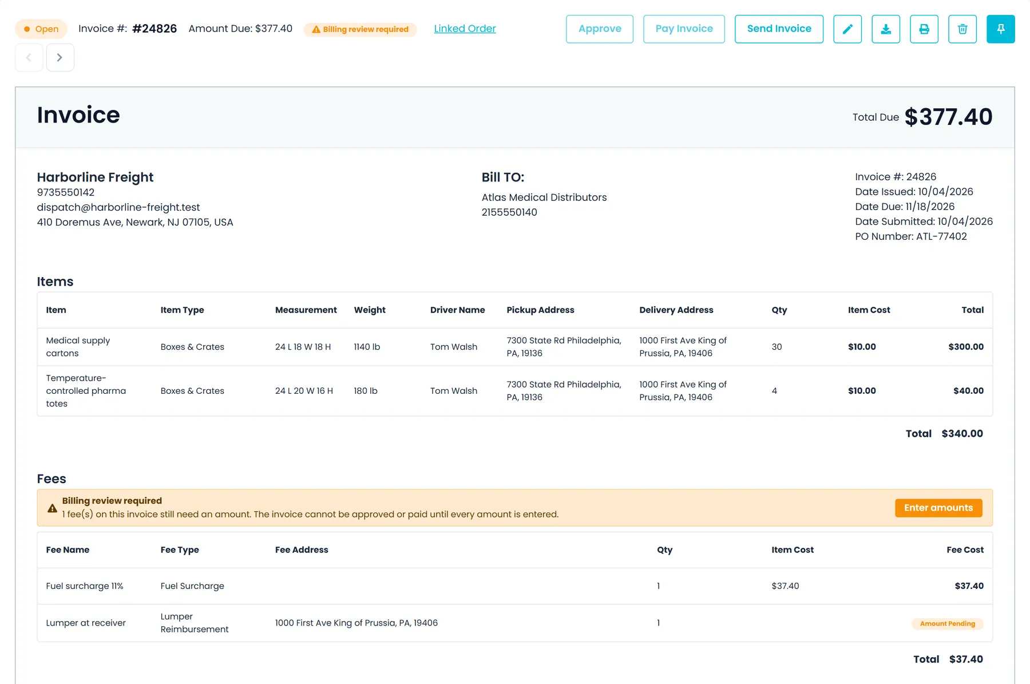Approve the invoice
Image resolution: width=1030 pixels, height=684 pixels.
[600, 29]
